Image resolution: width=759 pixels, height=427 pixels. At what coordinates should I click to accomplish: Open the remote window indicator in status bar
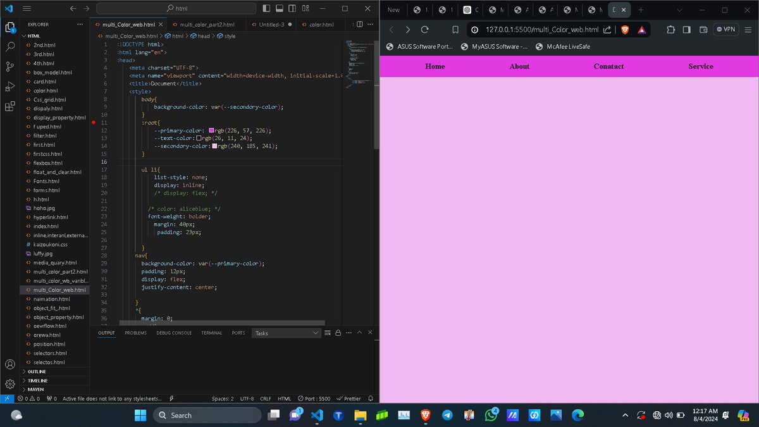tap(6, 399)
